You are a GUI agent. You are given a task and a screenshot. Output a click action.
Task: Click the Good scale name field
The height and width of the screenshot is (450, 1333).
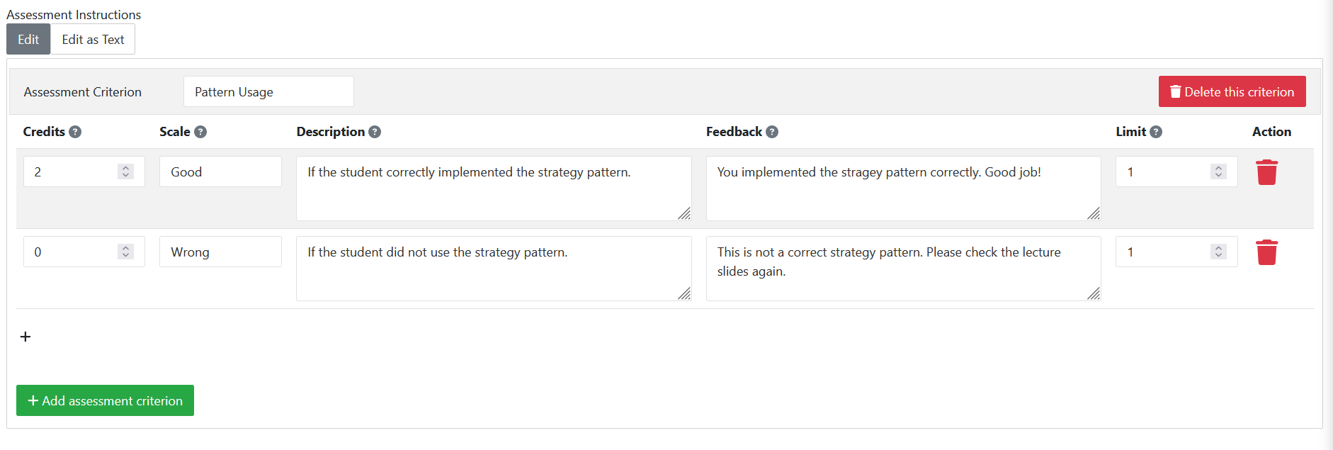coord(220,172)
